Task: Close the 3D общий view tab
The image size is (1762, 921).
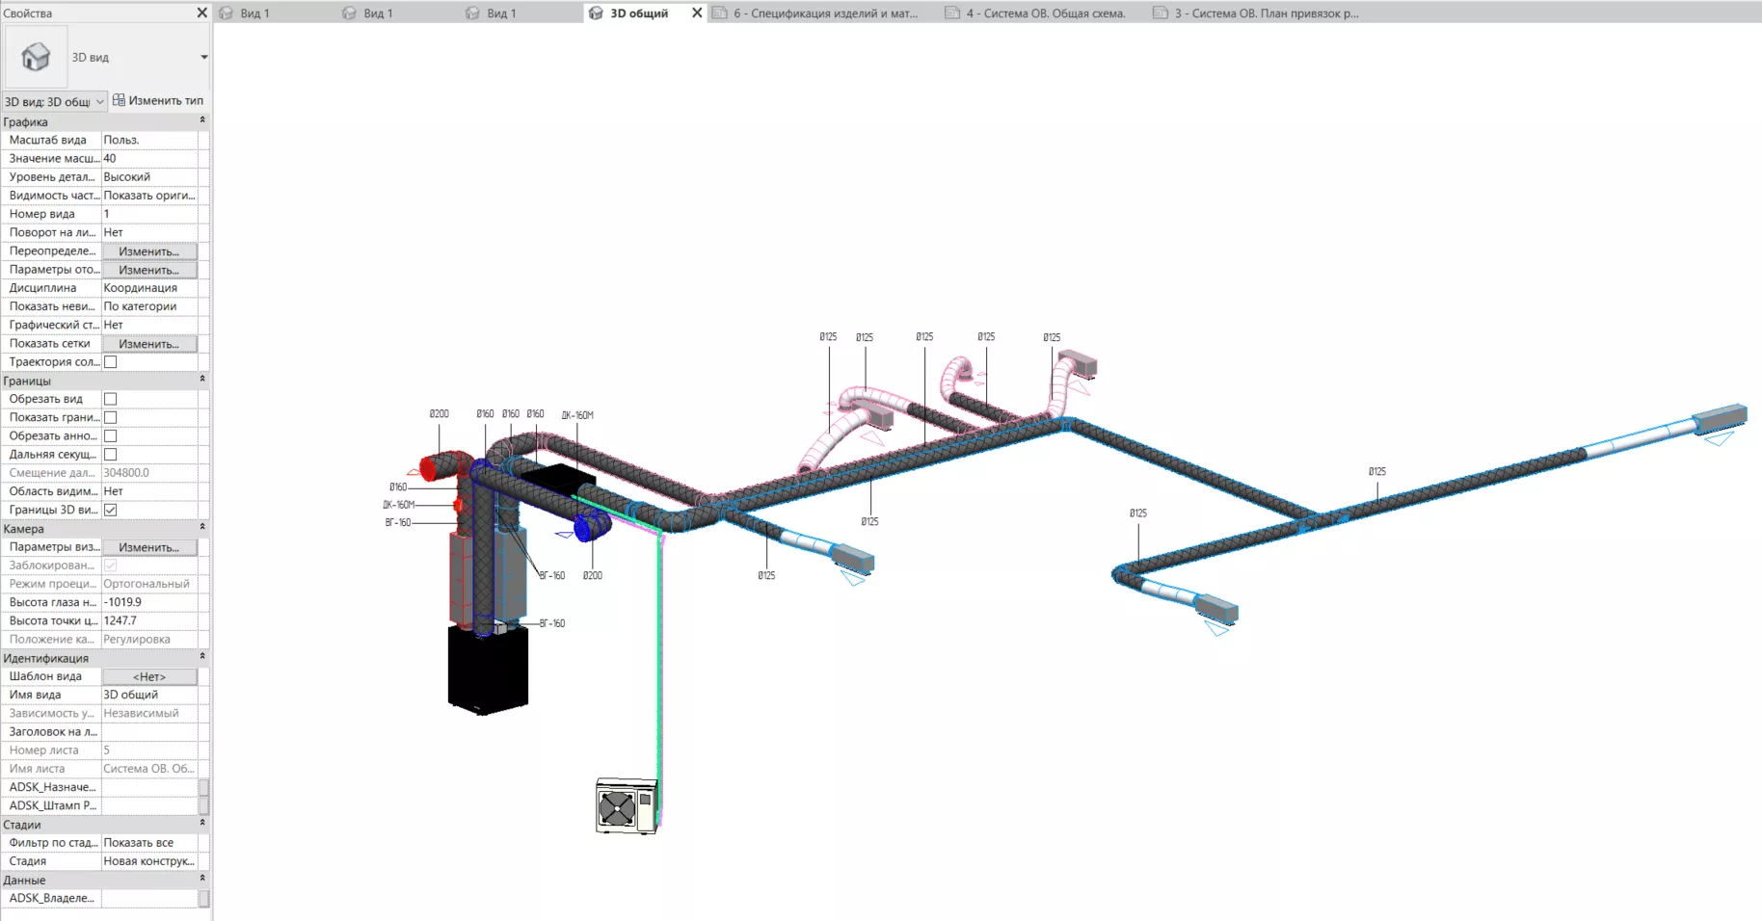Action: point(697,13)
